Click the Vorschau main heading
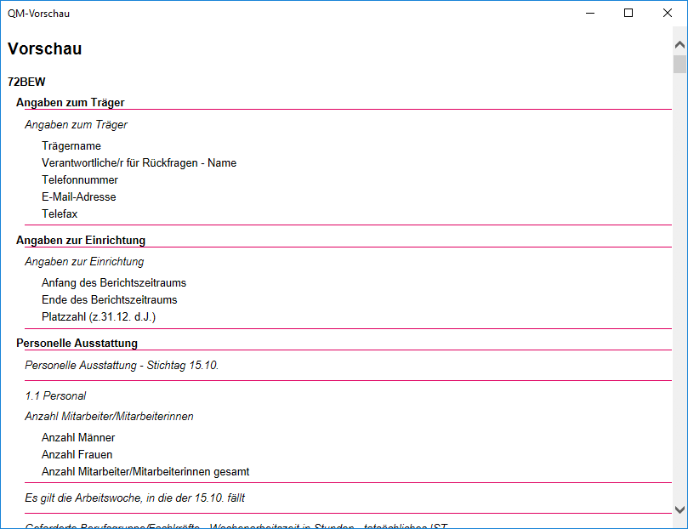This screenshot has height=529, width=688. point(45,49)
